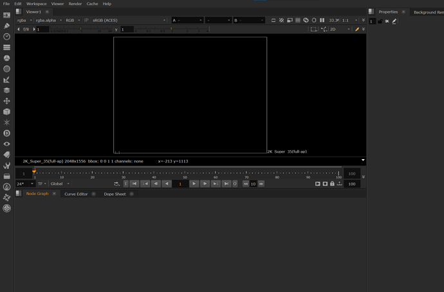The image size is (444, 292).
Task: Open the Color nodes wheel icon
Action: coord(6,58)
